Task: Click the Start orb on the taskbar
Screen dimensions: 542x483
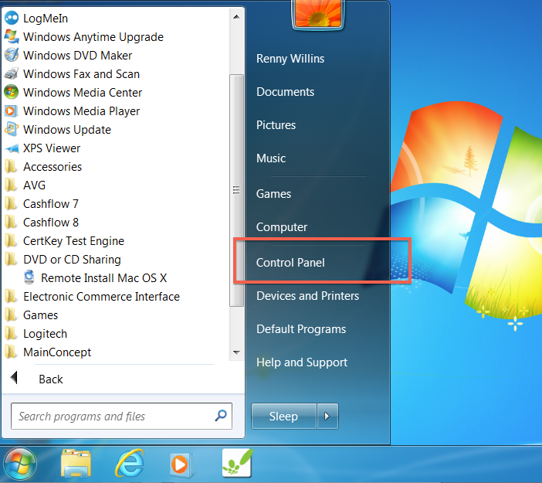Action: pos(20,464)
